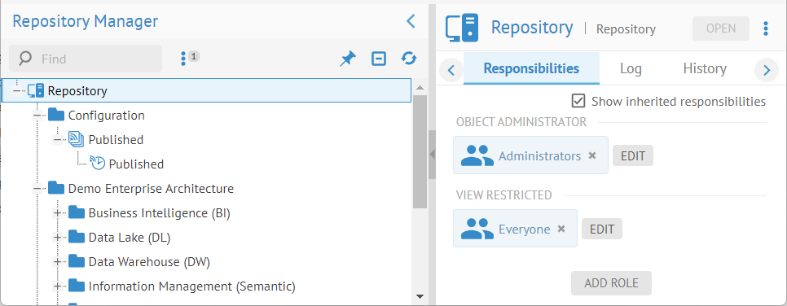Open the search options three-dot menu beside Find

click(x=183, y=59)
